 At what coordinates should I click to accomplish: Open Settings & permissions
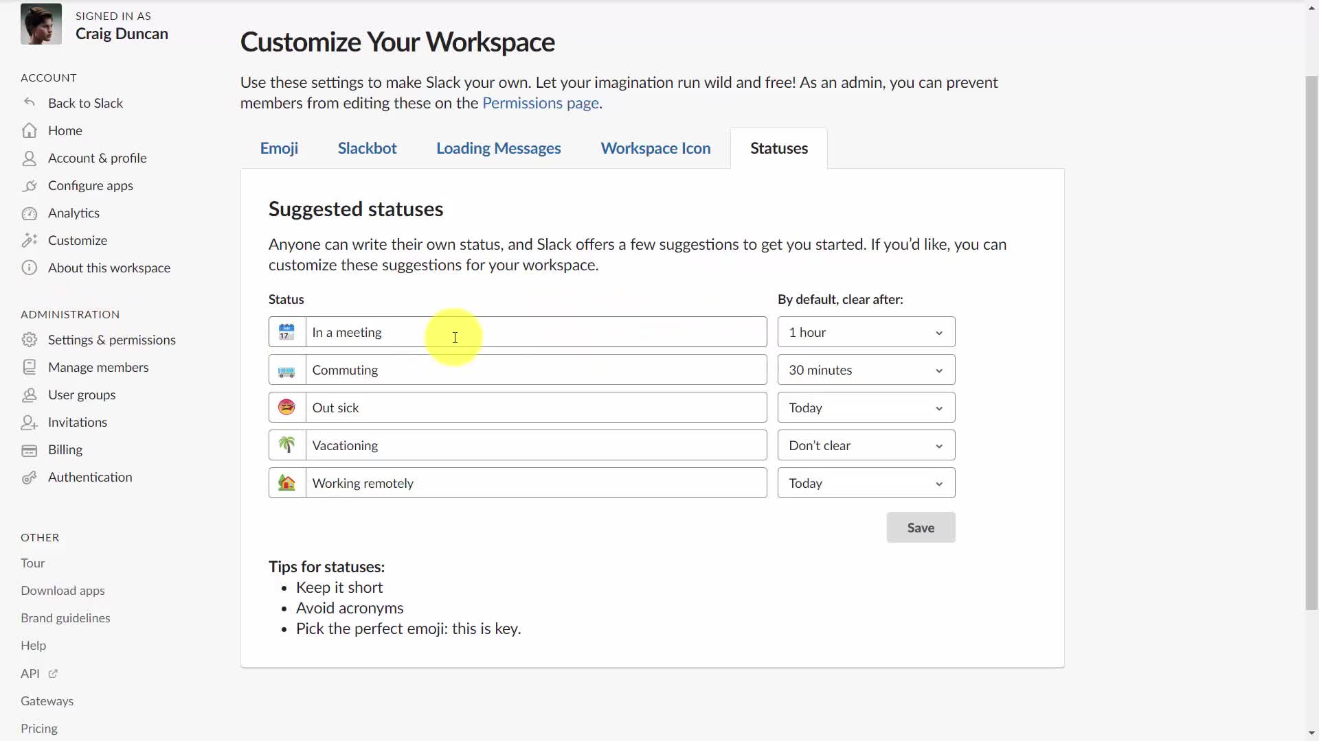[x=112, y=340]
